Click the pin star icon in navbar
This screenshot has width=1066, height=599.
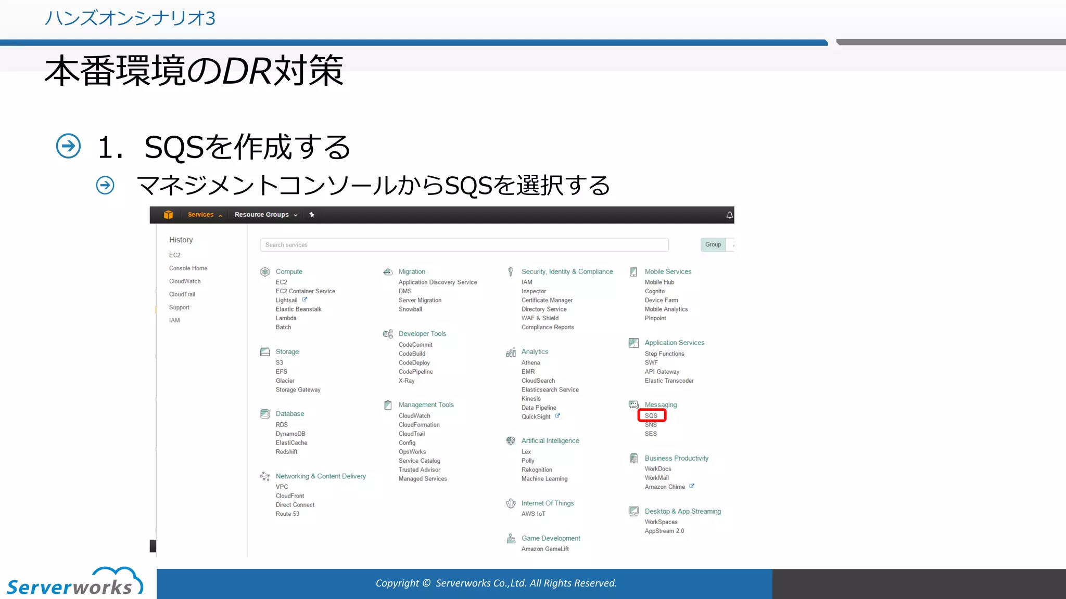pos(312,215)
